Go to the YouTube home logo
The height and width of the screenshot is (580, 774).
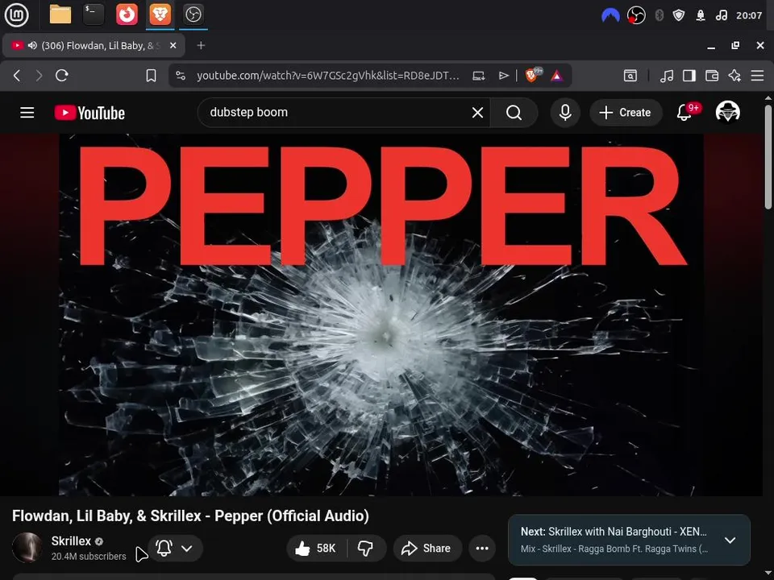(89, 113)
